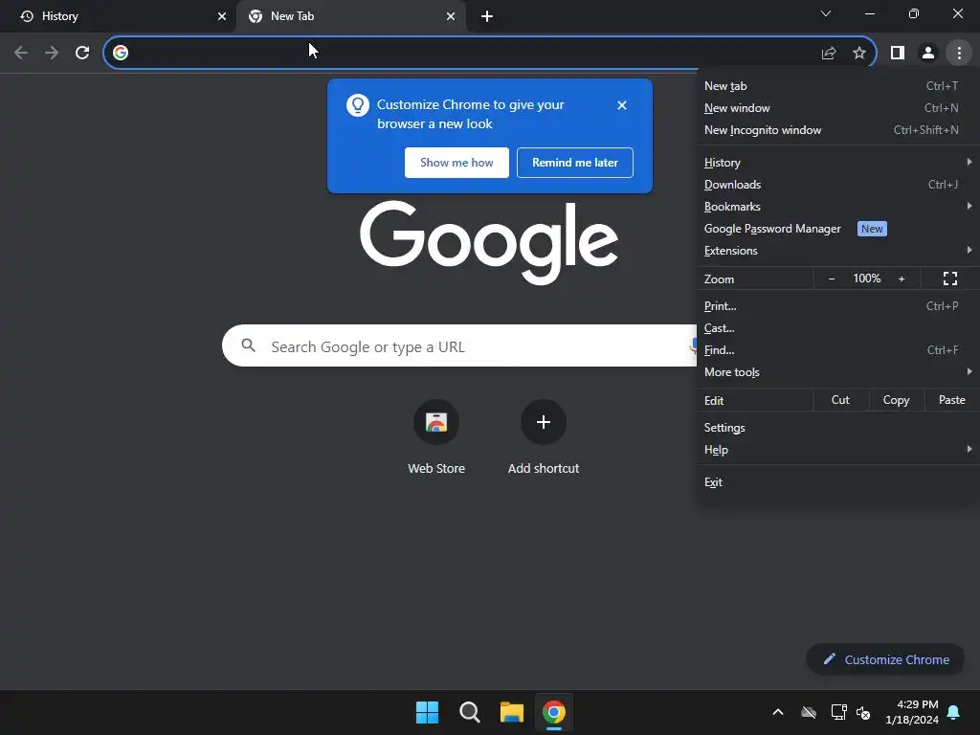Select New window menu item
This screenshot has height=735, width=980.
click(837, 108)
